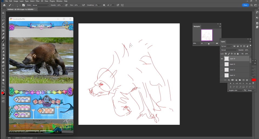259x139 pixels.
Task: Open the Image menu
Action: click(16, 1)
